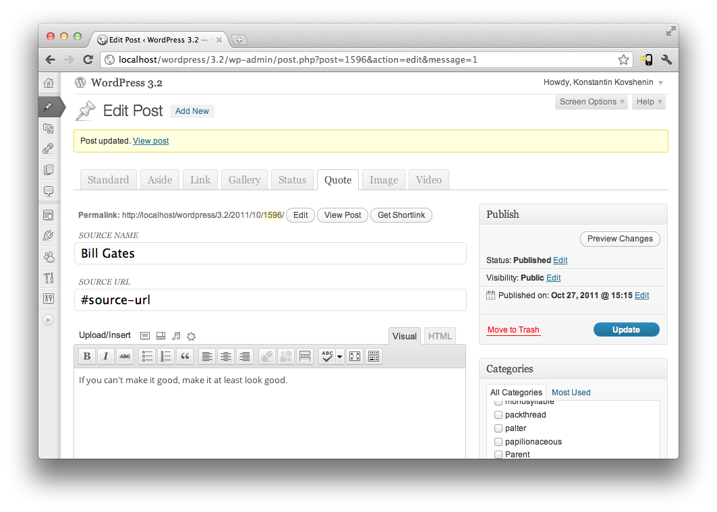Viewport: 717px width, 512px height.
Task: Align text left
Action: (x=207, y=356)
